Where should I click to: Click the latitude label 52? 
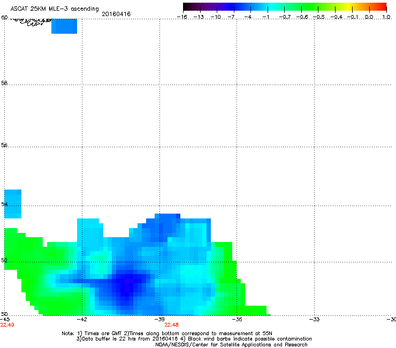pos(4,260)
